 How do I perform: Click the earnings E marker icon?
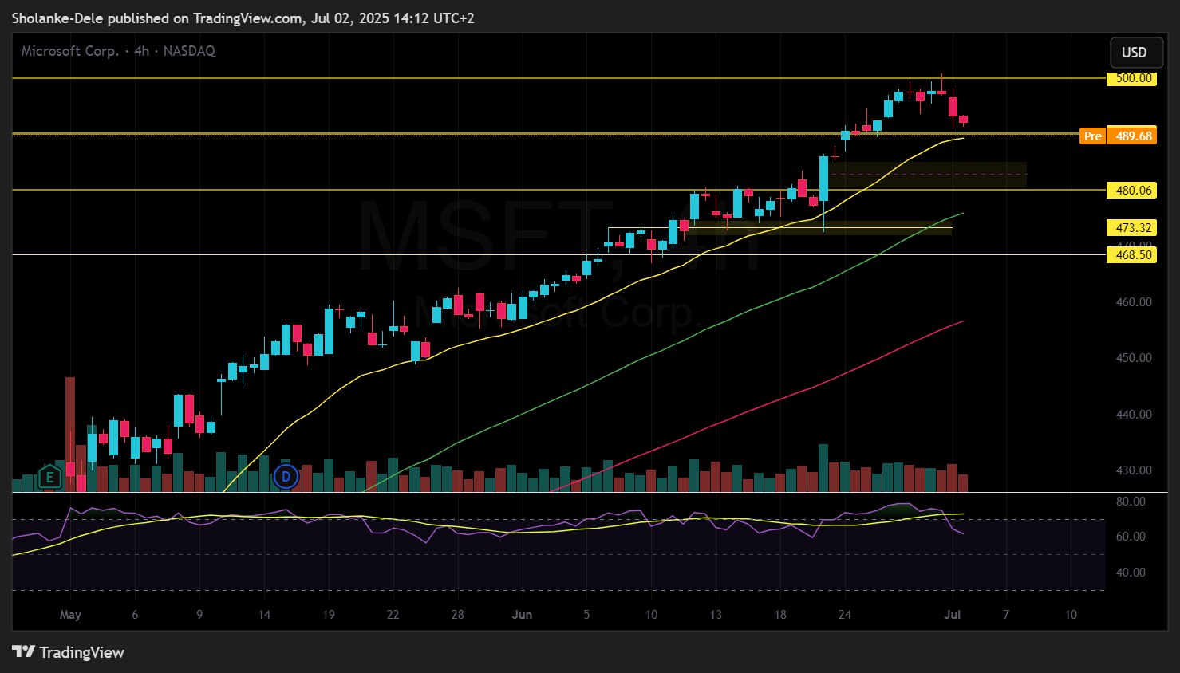tap(49, 478)
